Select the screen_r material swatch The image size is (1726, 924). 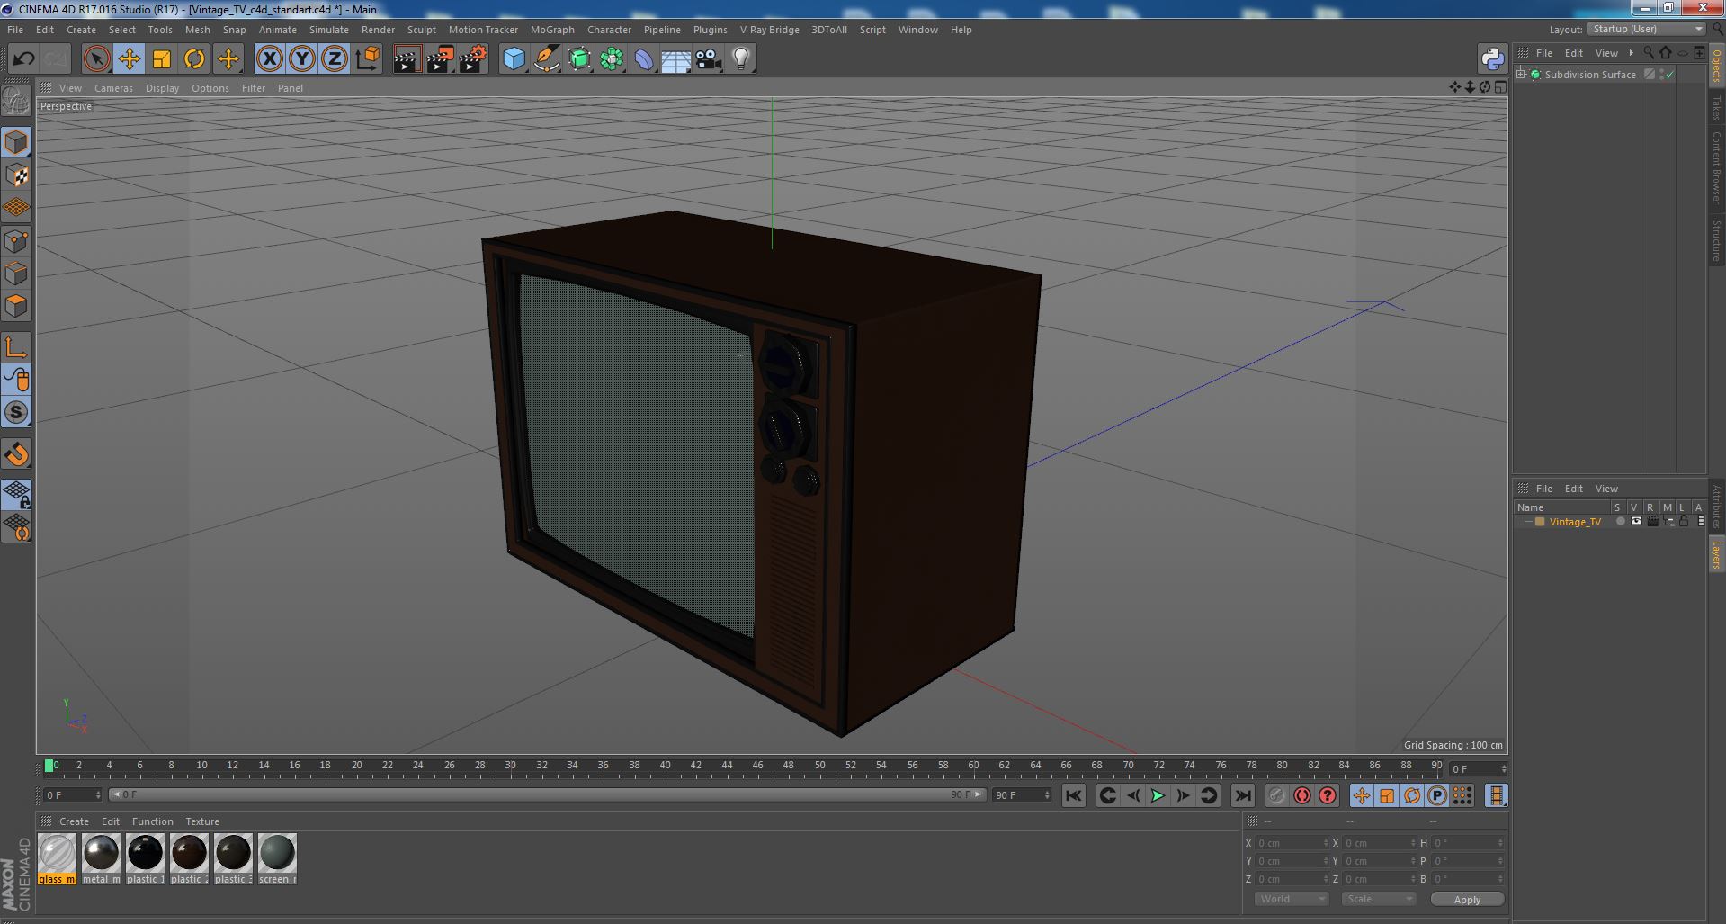tap(277, 858)
